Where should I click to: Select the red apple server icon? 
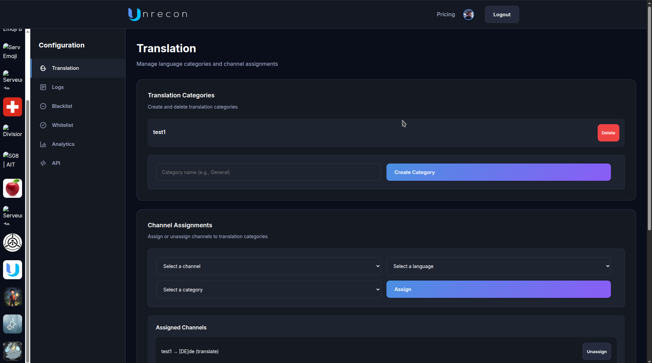click(13, 188)
